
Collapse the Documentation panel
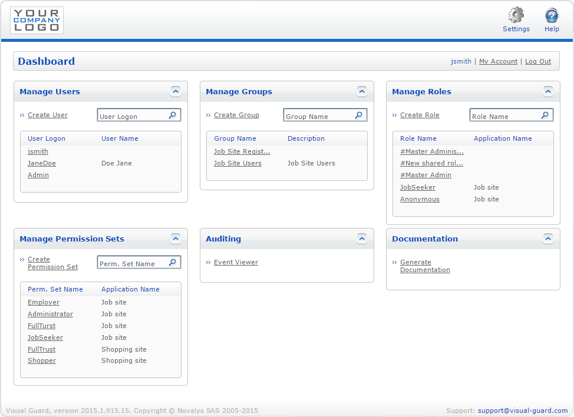tap(548, 238)
